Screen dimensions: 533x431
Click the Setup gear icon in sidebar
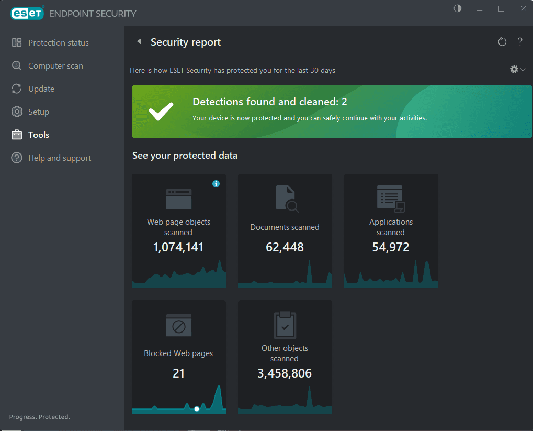click(17, 112)
